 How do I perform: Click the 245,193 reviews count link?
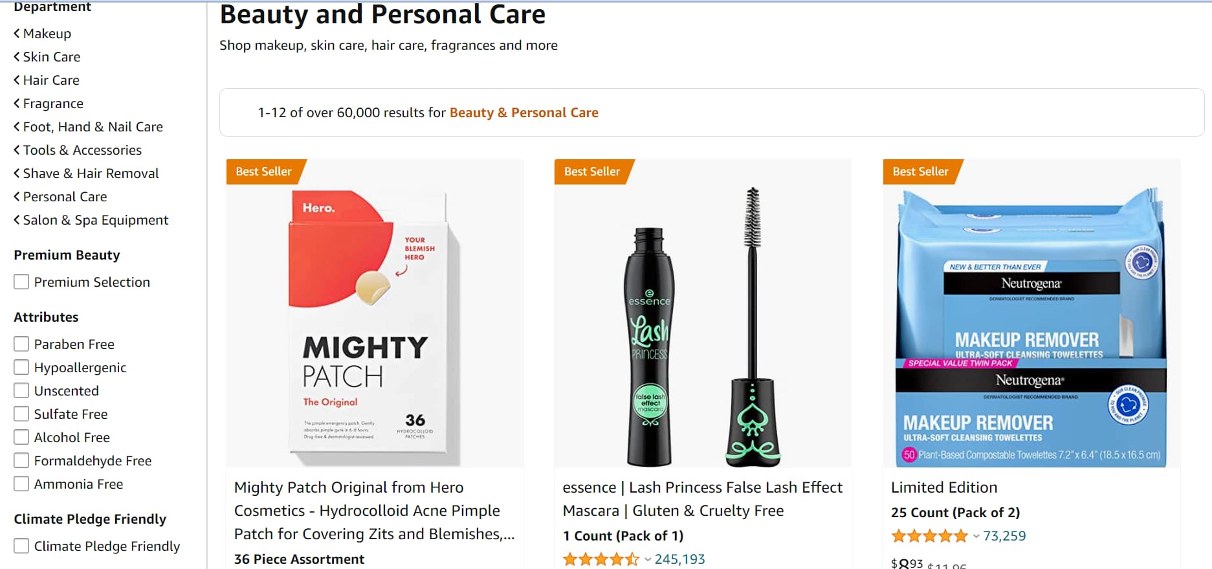679,558
